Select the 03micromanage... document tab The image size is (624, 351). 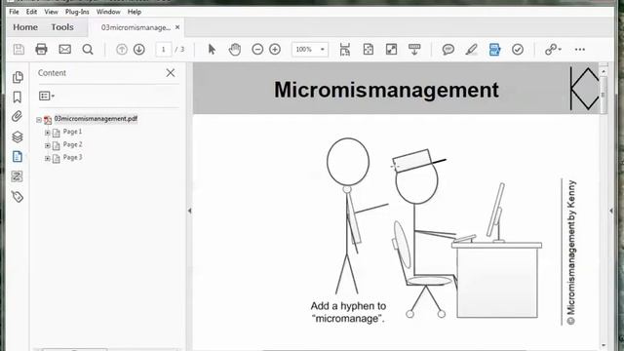[x=136, y=27]
